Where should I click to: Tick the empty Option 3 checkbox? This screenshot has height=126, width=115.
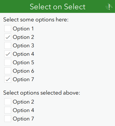tap(8, 45)
